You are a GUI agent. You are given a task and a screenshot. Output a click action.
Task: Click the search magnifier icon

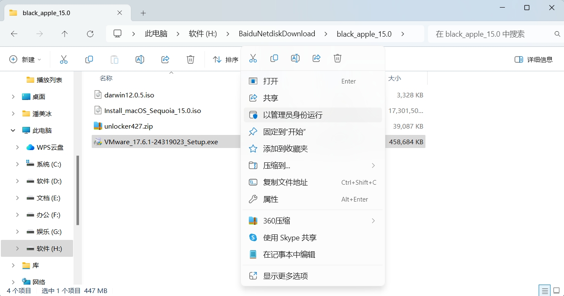tap(557, 34)
